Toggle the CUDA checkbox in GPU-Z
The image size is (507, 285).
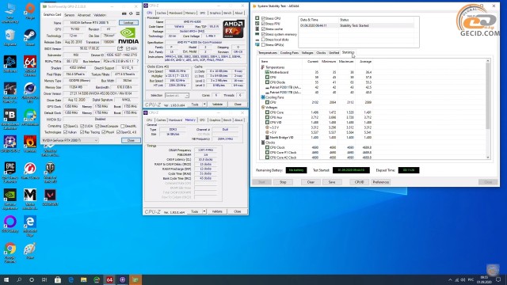[x=82, y=126]
